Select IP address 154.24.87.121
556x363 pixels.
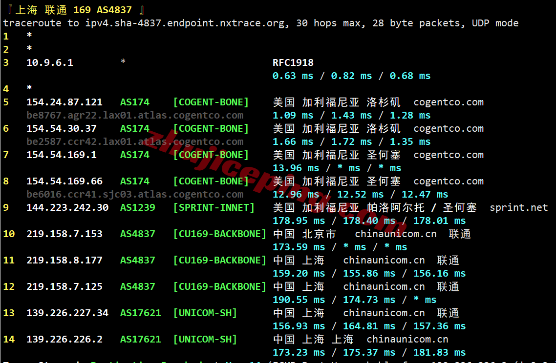[64, 102]
